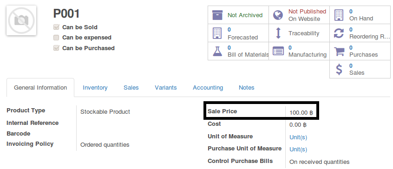
Task: Click the Manufacturing list icon
Action: 278,51
